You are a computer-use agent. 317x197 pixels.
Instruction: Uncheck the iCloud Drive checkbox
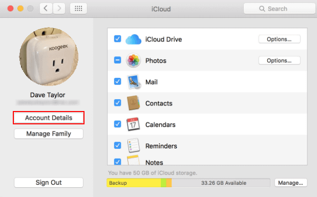tap(117, 38)
